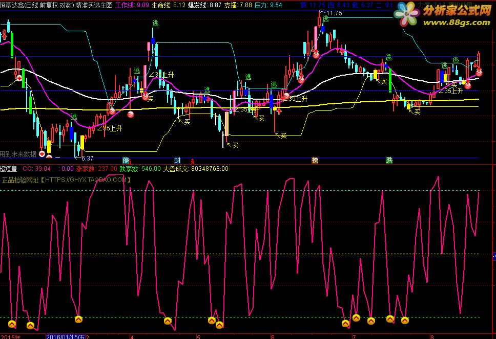Click month 6 on the time axis
This screenshot has width=496, height=339.
click(273, 337)
